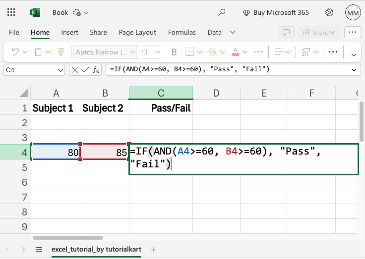Expand the Paste options dropdown
The height and width of the screenshot is (259, 365).
[x=48, y=52]
